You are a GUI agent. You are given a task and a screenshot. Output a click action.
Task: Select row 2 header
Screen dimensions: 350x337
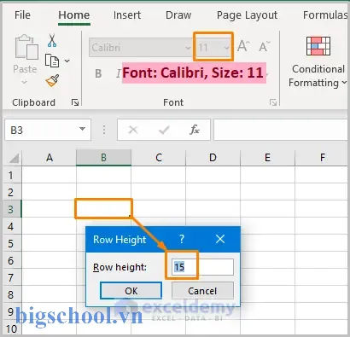pos(11,192)
